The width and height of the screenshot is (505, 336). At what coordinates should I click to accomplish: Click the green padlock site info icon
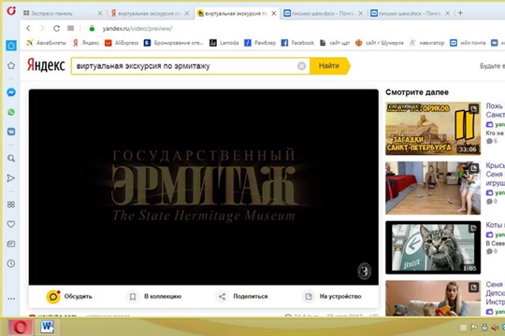pos(92,28)
